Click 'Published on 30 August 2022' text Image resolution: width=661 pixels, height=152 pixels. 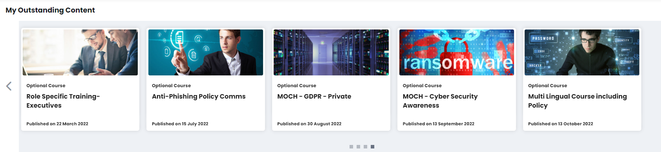[309, 124]
